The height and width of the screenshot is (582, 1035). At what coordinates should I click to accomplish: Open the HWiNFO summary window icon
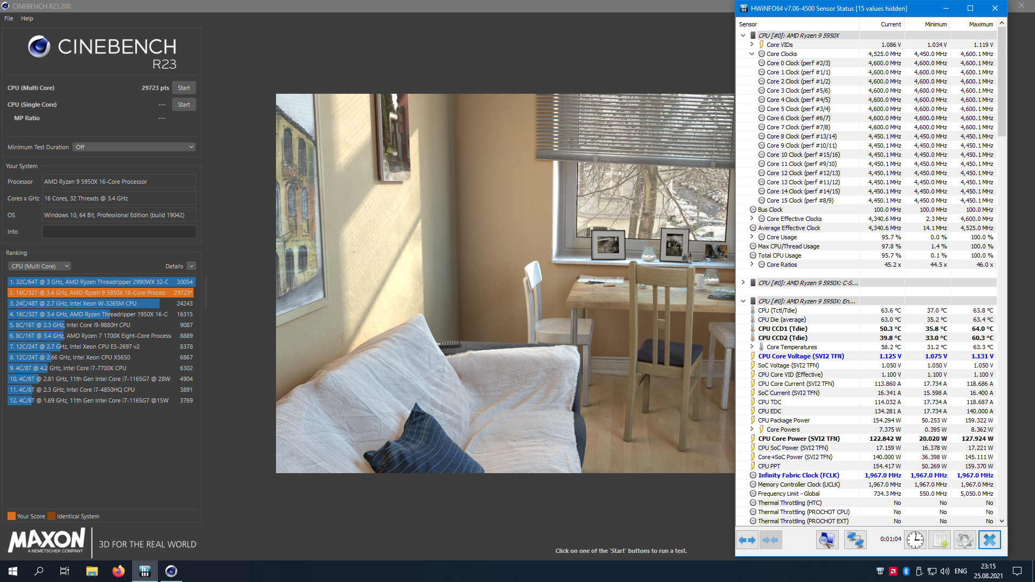[827, 540]
